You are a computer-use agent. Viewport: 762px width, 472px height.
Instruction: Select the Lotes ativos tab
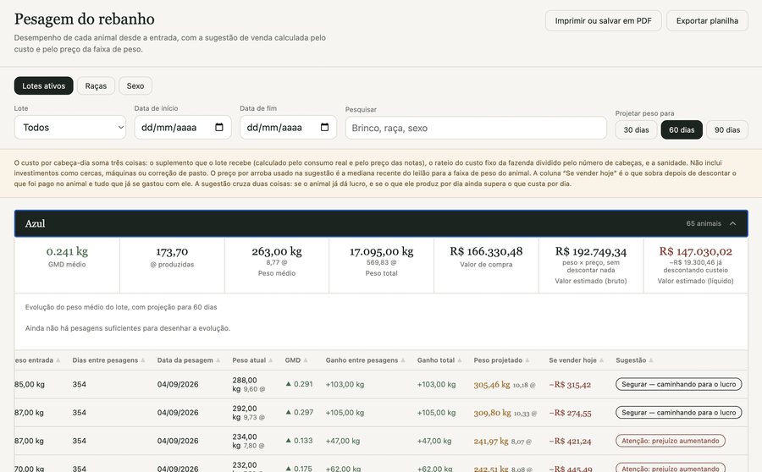click(x=44, y=86)
